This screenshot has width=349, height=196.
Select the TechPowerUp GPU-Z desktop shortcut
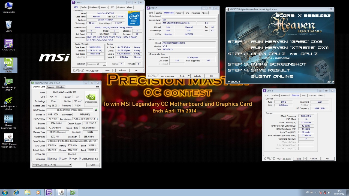(8, 85)
